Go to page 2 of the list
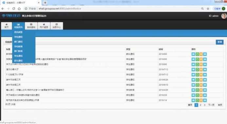The width and height of the screenshot is (227, 124). click(200, 105)
